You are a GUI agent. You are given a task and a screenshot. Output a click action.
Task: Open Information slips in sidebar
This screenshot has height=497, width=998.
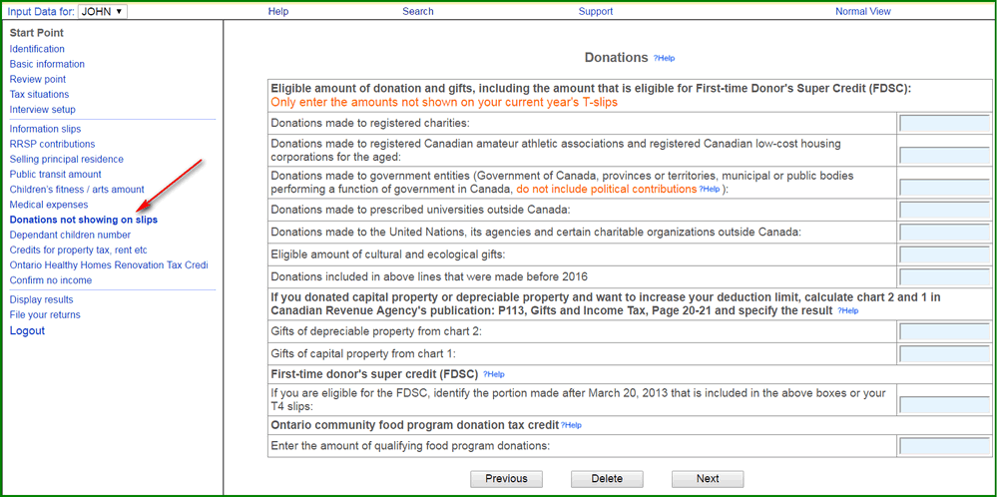pyautogui.click(x=45, y=129)
